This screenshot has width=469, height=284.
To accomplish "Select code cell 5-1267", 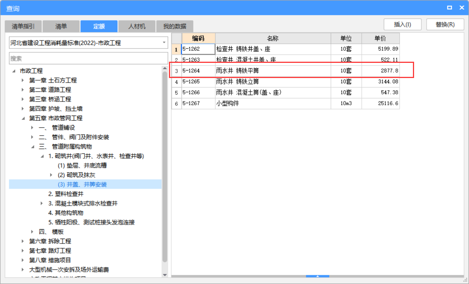I will click(198, 103).
